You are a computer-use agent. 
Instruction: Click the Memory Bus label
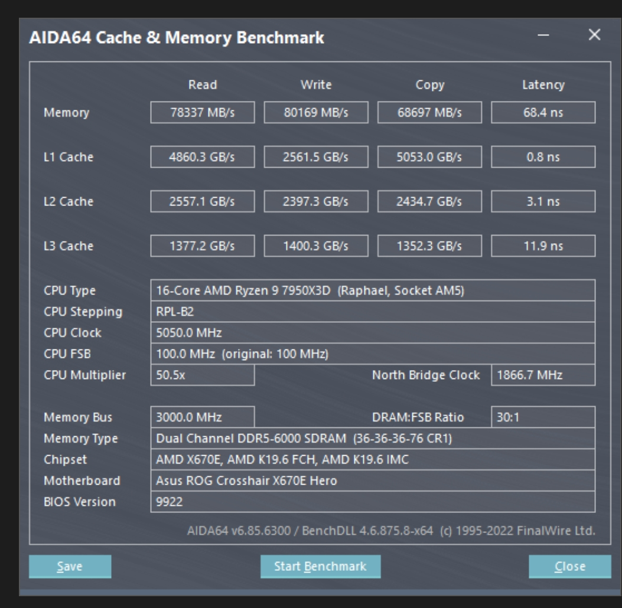coord(78,417)
